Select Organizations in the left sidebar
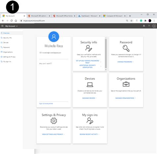Screen dimensions: 157x154 tap(11, 52)
